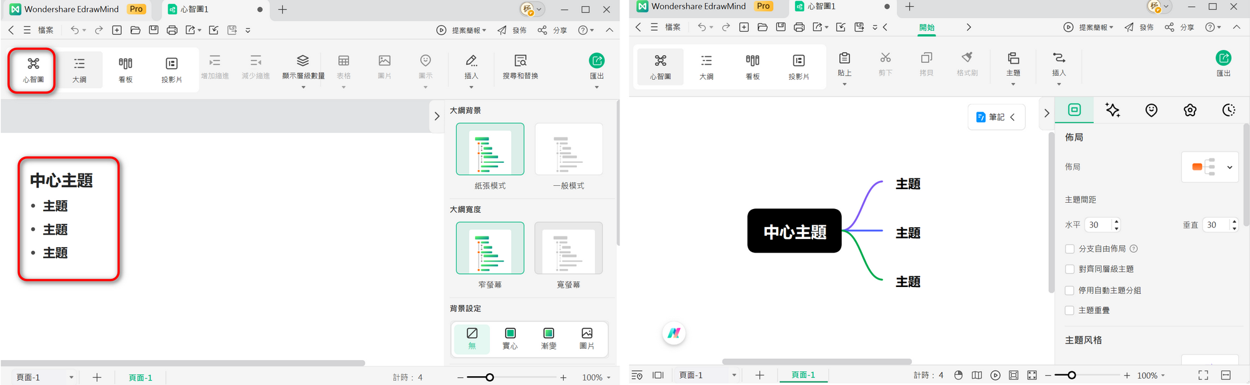Click open-folder icon in left window toolbar
Image resolution: width=1250 pixels, height=385 pixels.
(135, 30)
